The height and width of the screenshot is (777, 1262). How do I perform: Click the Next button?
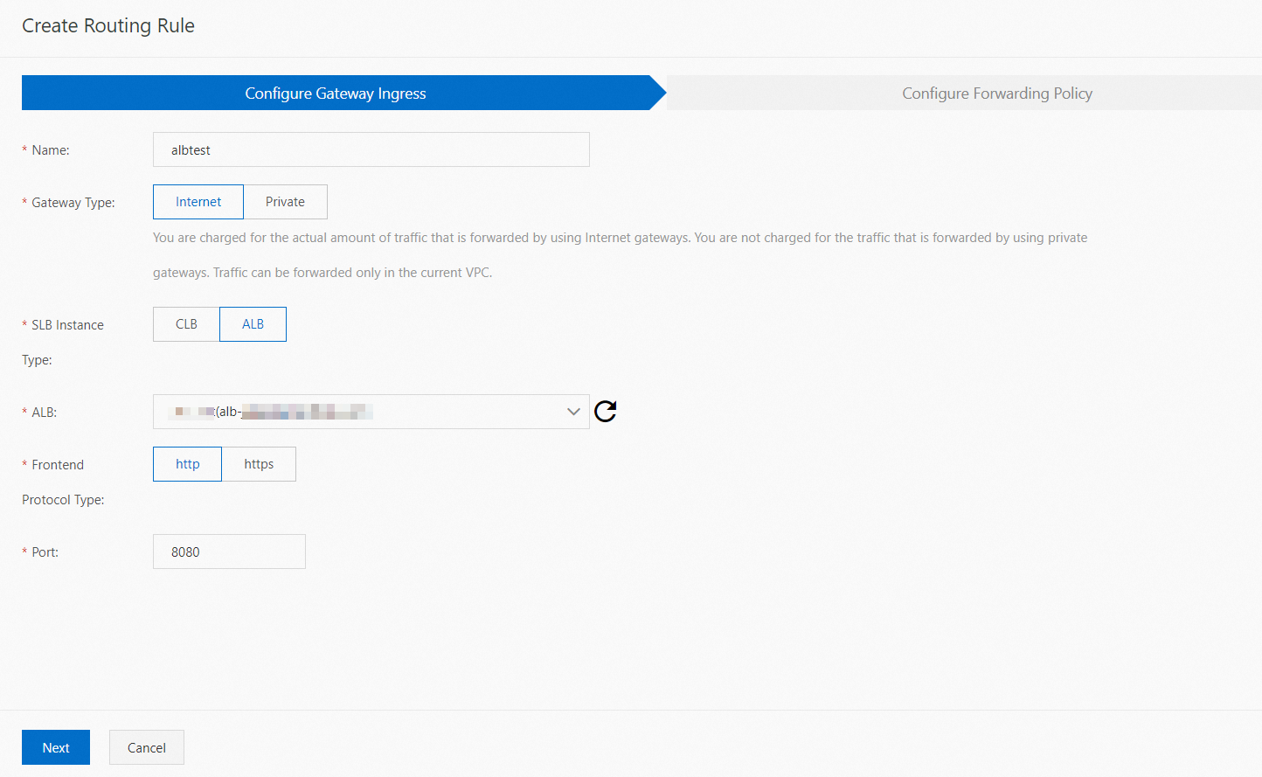pos(55,747)
